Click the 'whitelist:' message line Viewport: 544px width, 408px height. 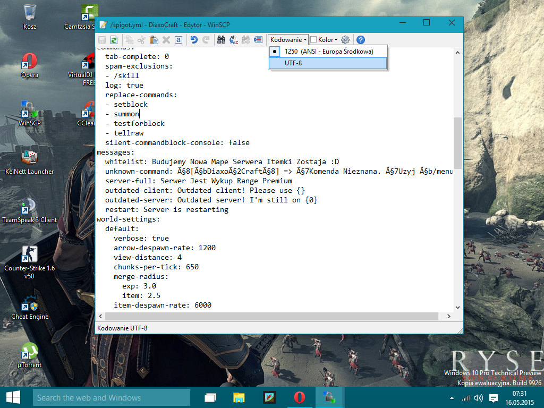tap(222, 161)
